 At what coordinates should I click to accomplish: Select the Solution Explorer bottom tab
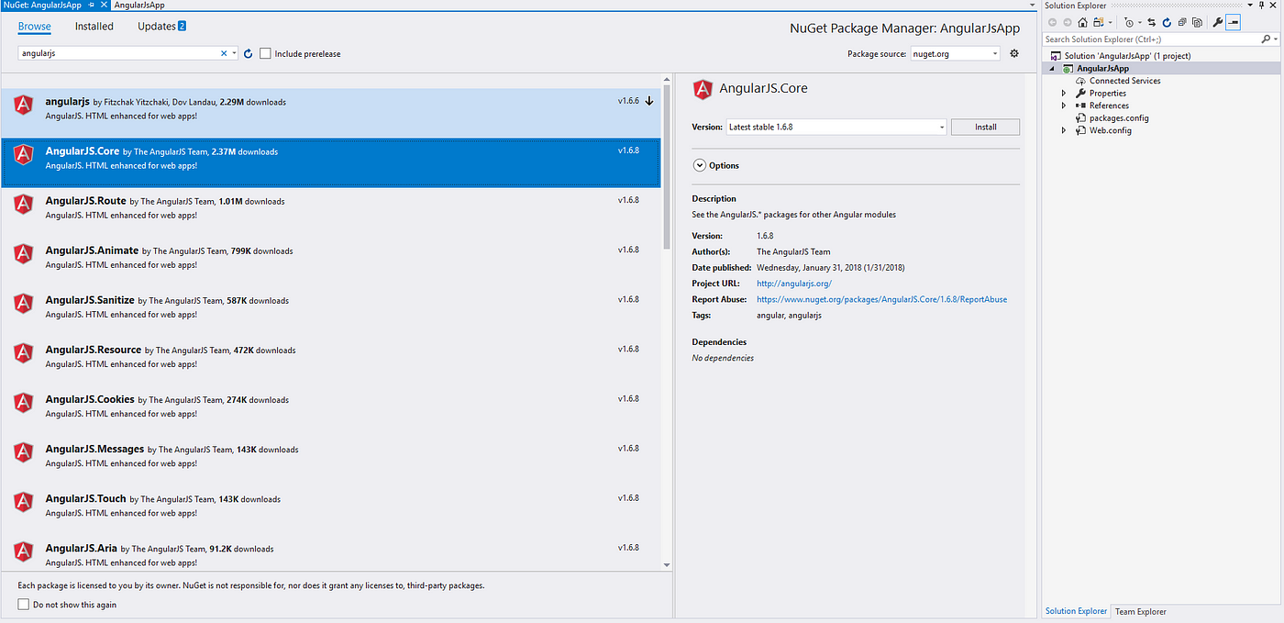point(1076,611)
